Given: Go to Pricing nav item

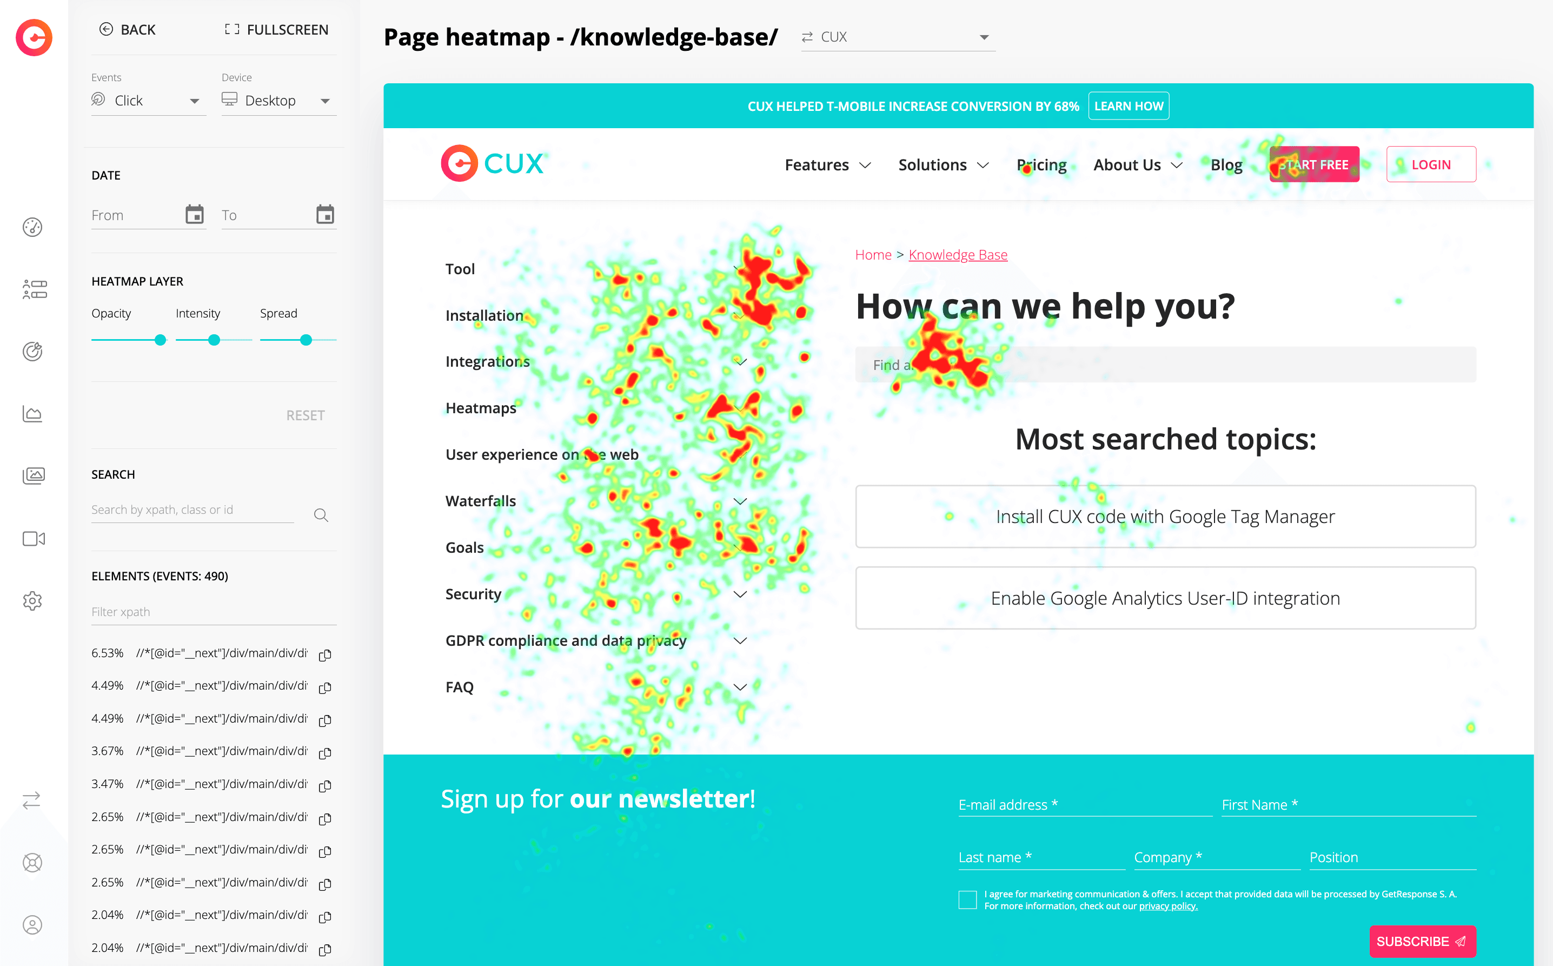Looking at the screenshot, I should click(1041, 165).
